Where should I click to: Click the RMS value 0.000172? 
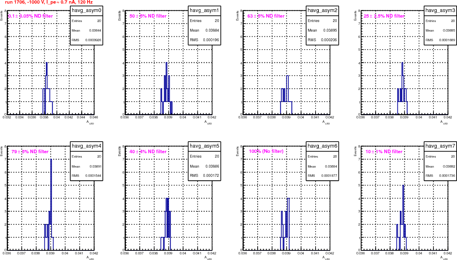click(x=211, y=176)
